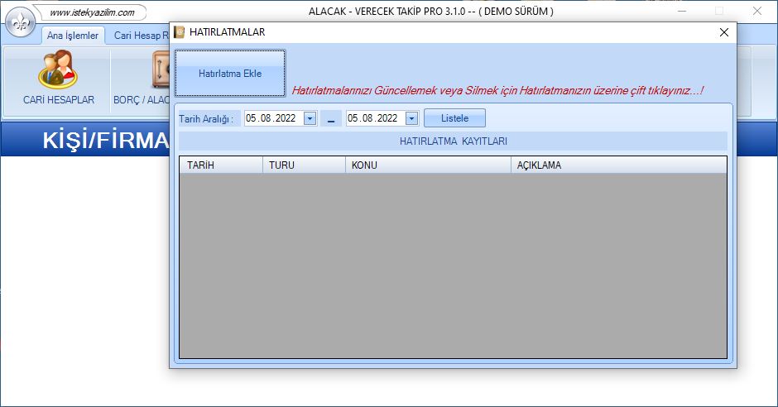Click the round application logo button
Image resolution: width=778 pixels, height=407 pixels.
(20, 23)
